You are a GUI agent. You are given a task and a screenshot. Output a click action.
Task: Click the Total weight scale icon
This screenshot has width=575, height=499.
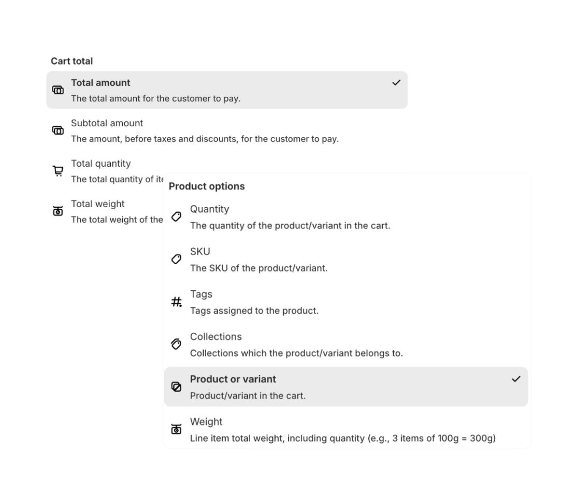[x=58, y=210]
